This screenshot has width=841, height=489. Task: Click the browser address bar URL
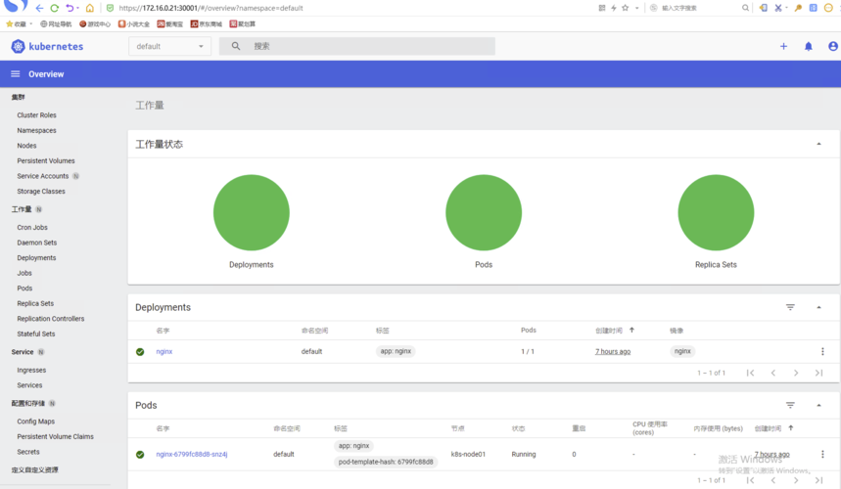[210, 8]
